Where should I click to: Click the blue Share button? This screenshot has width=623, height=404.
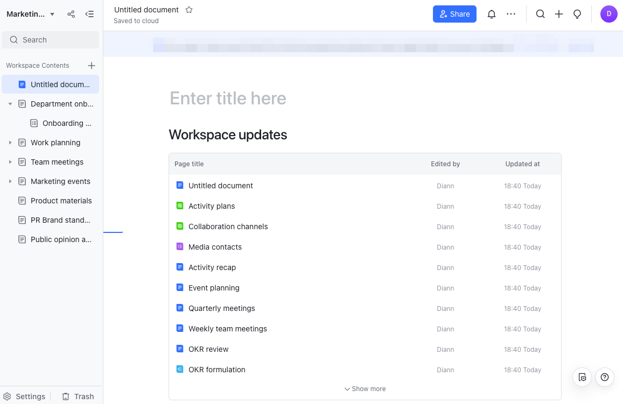[454, 15]
